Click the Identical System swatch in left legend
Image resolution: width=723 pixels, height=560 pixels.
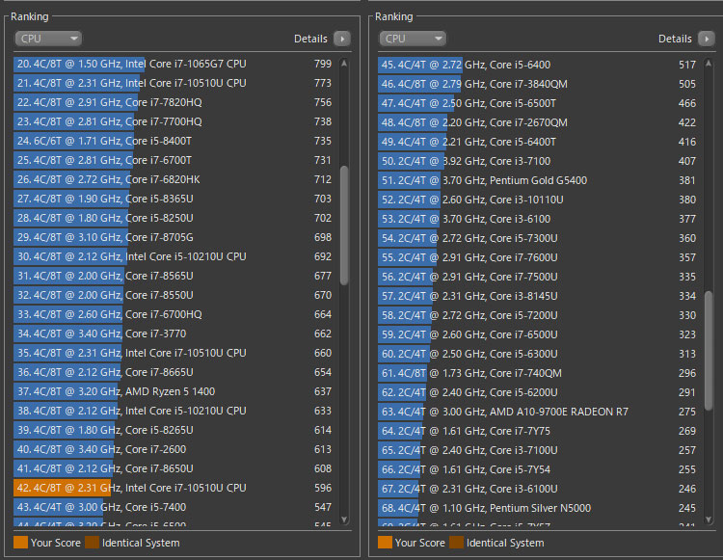[x=93, y=543]
